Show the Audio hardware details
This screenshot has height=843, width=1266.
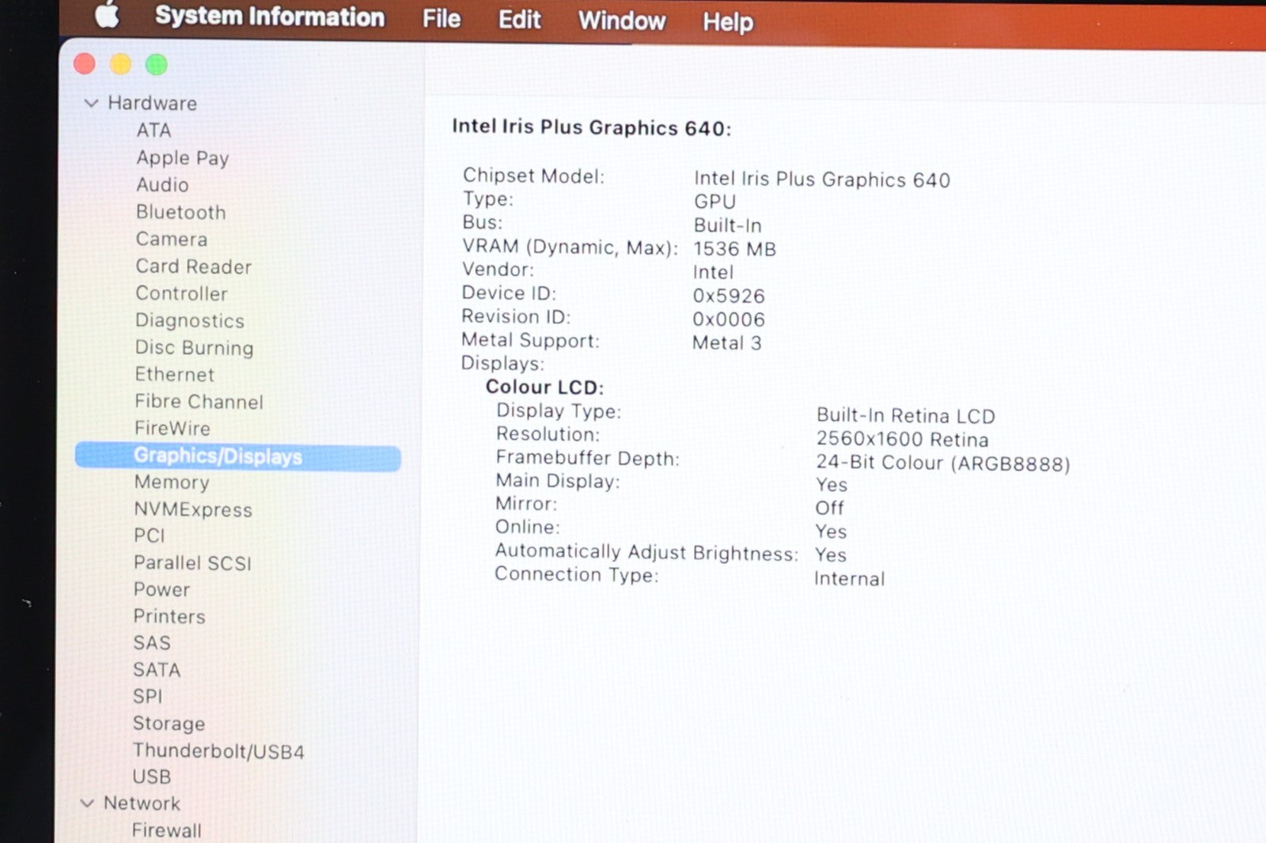(162, 184)
